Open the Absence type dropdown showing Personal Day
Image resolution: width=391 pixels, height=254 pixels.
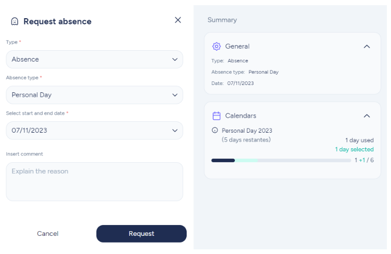tap(94, 95)
